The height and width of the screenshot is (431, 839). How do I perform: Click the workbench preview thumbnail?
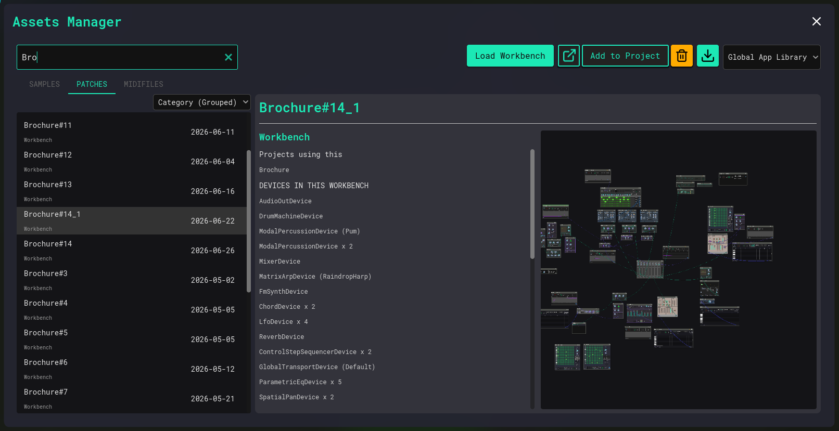[679, 270]
